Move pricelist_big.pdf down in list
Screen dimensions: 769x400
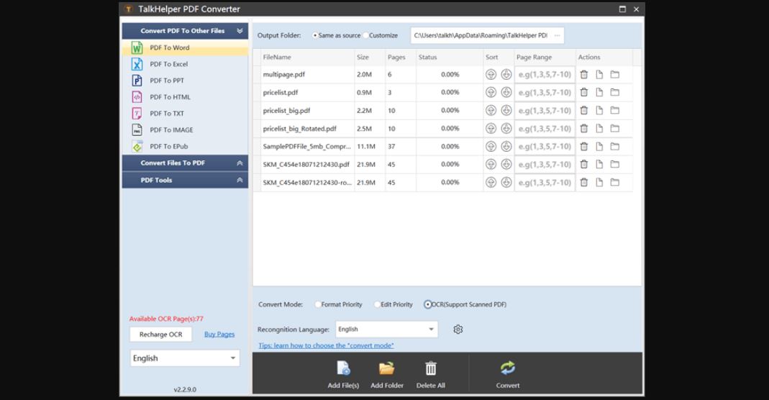click(x=506, y=110)
